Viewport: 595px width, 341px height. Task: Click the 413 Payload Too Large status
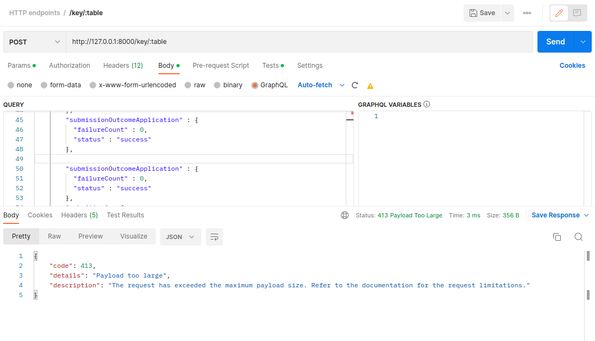pos(410,215)
